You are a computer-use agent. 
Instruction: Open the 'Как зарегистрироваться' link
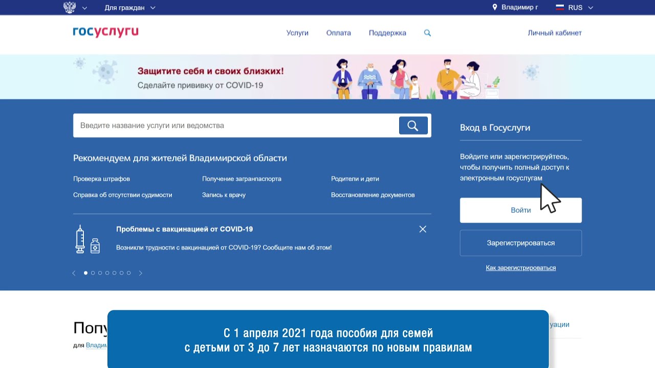521,268
